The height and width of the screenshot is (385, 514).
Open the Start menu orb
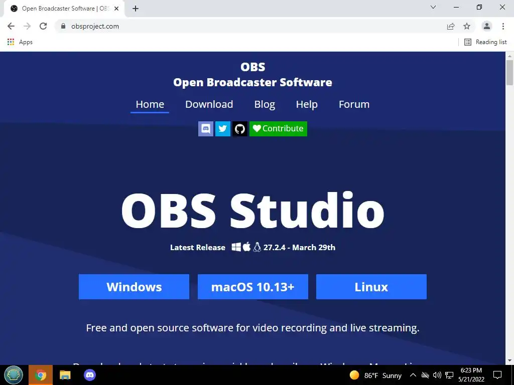point(14,375)
